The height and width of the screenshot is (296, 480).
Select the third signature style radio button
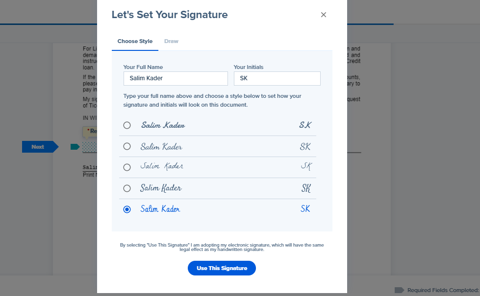tap(126, 167)
